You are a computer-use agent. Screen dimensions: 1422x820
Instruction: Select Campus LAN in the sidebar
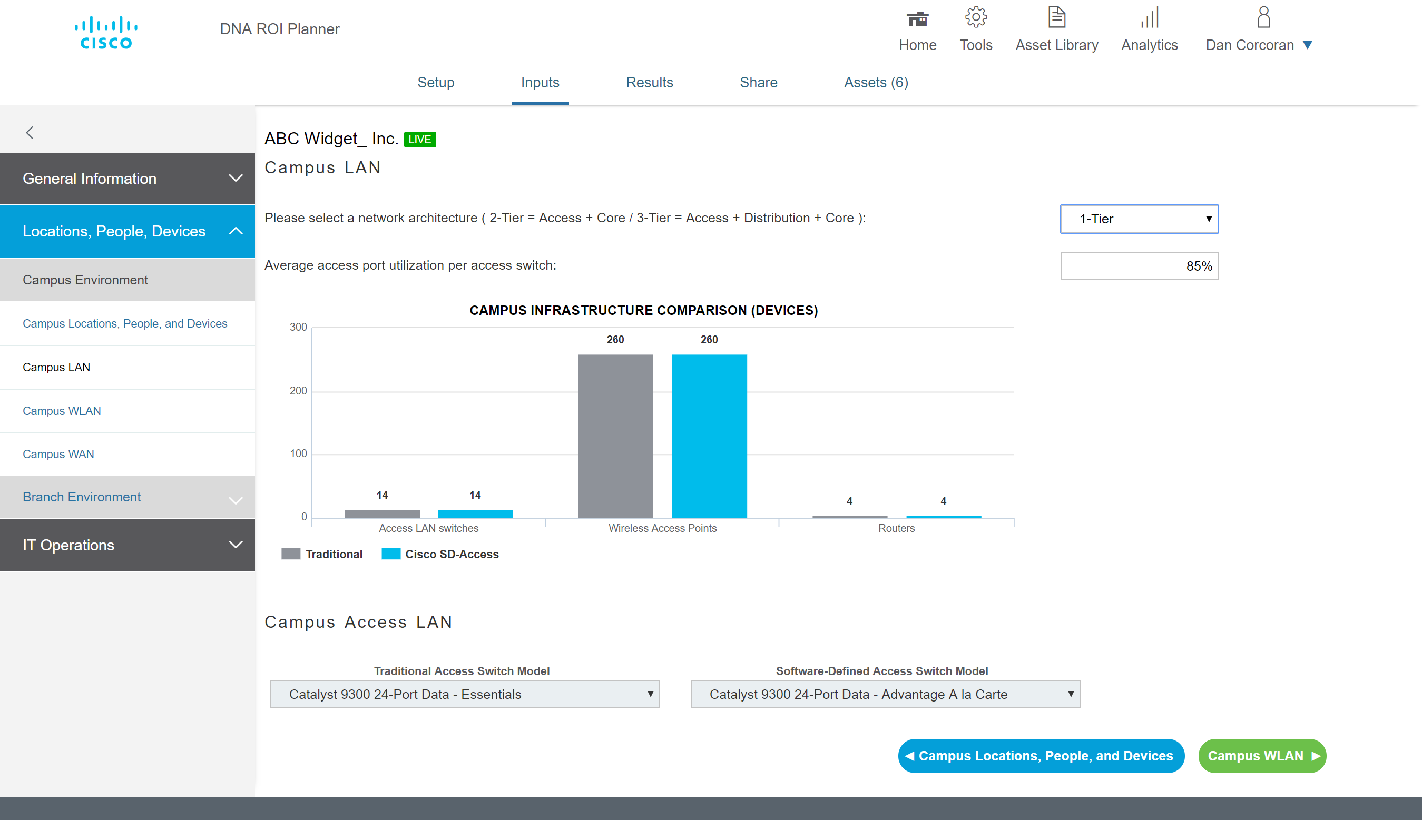56,367
